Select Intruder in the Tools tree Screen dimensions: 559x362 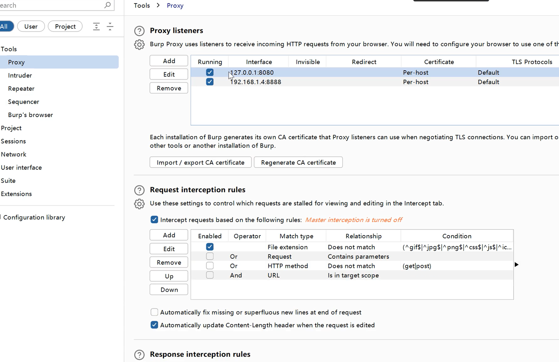[x=20, y=76]
